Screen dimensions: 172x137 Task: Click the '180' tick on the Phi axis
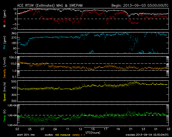[14, 43]
